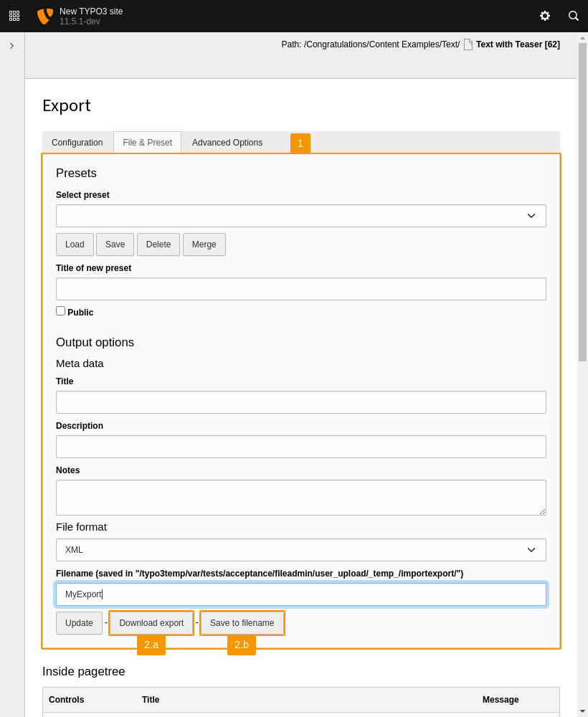Expand the page tree sidebar chevron
588x717 pixels.
pos(11,44)
